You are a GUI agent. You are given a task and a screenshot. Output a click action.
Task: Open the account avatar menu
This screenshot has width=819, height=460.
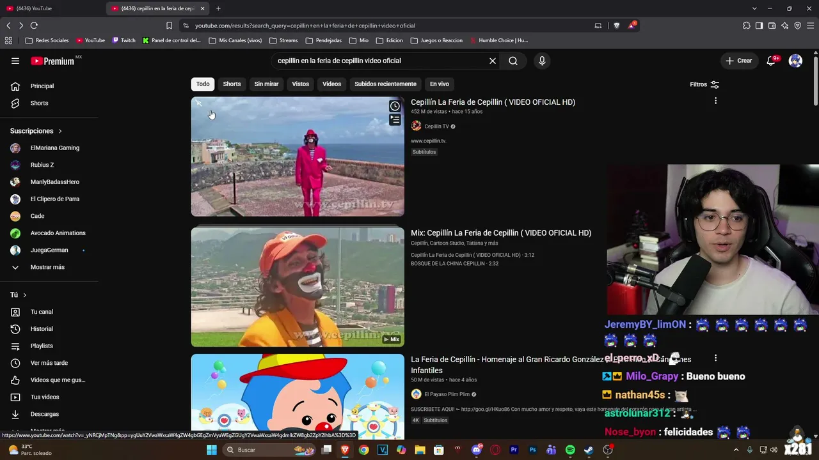coord(795,61)
